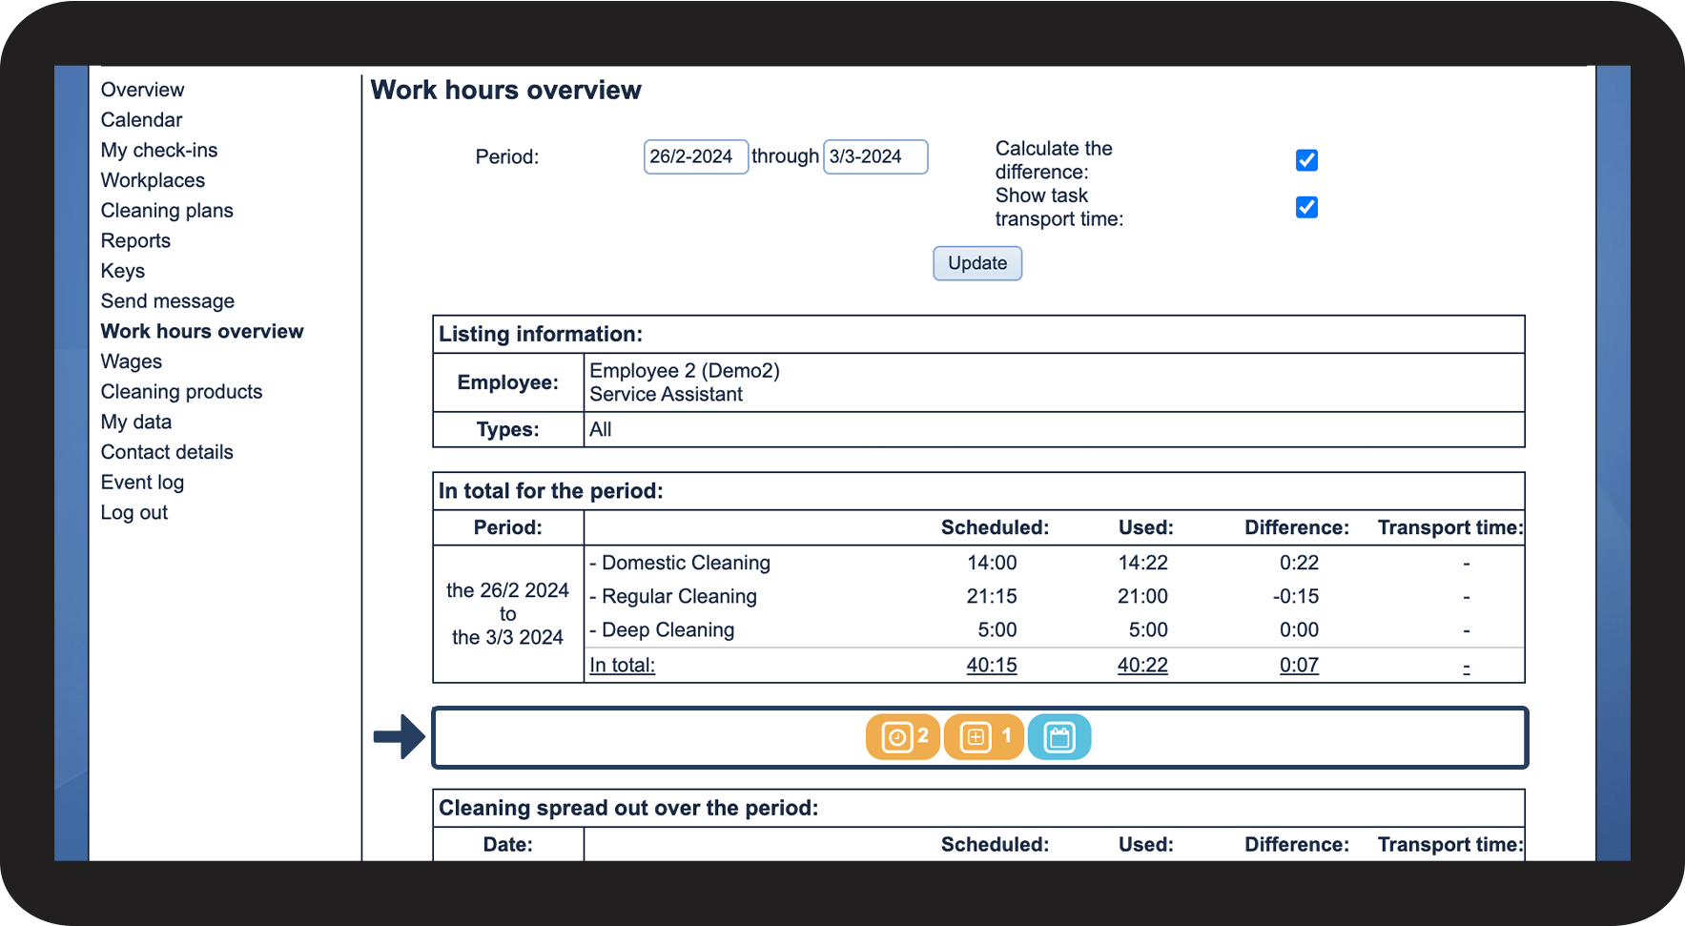Click the orange clock icon button
1685x926 pixels.
click(902, 737)
